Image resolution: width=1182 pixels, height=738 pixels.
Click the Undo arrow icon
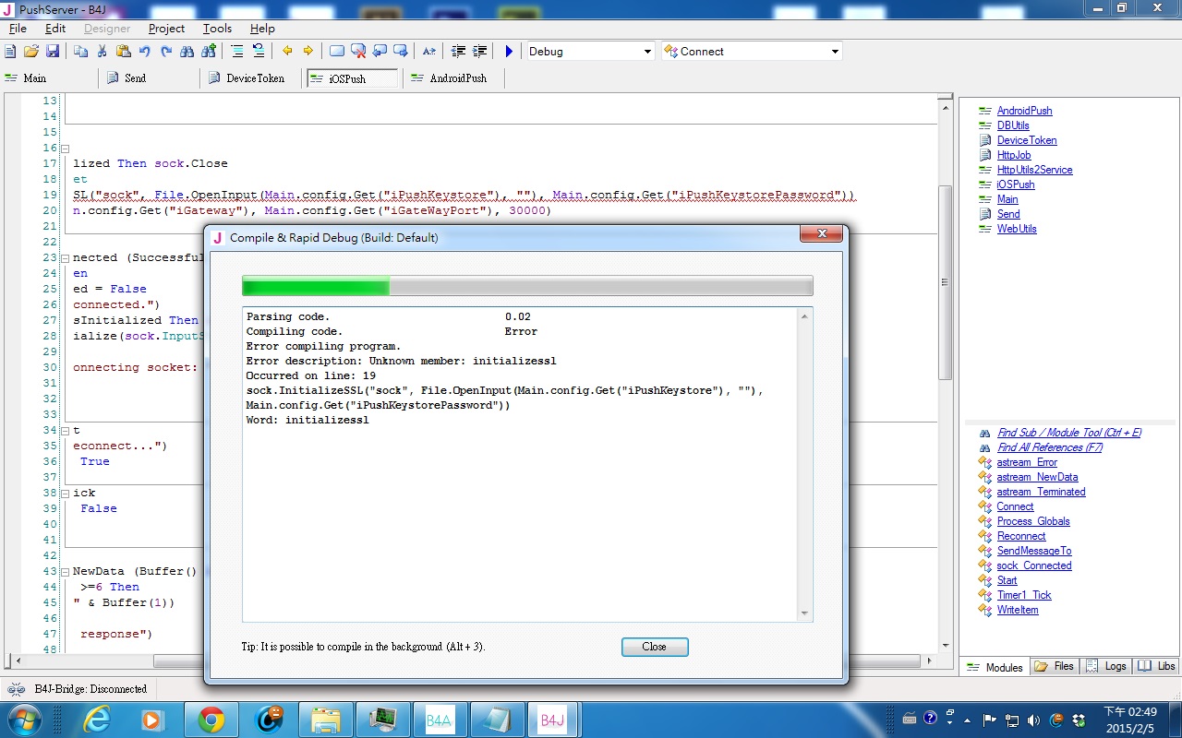[144, 52]
